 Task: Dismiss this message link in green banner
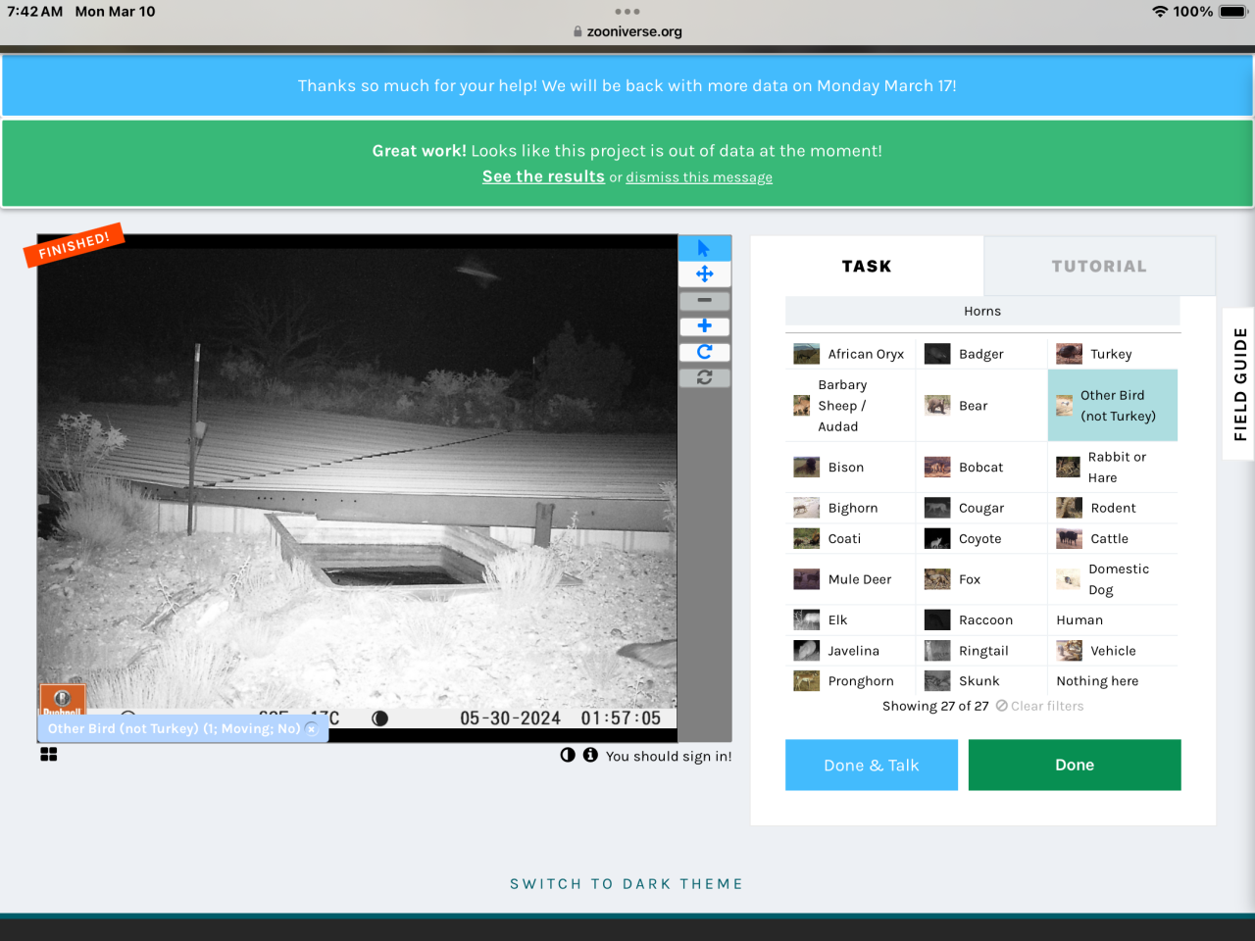(x=699, y=177)
